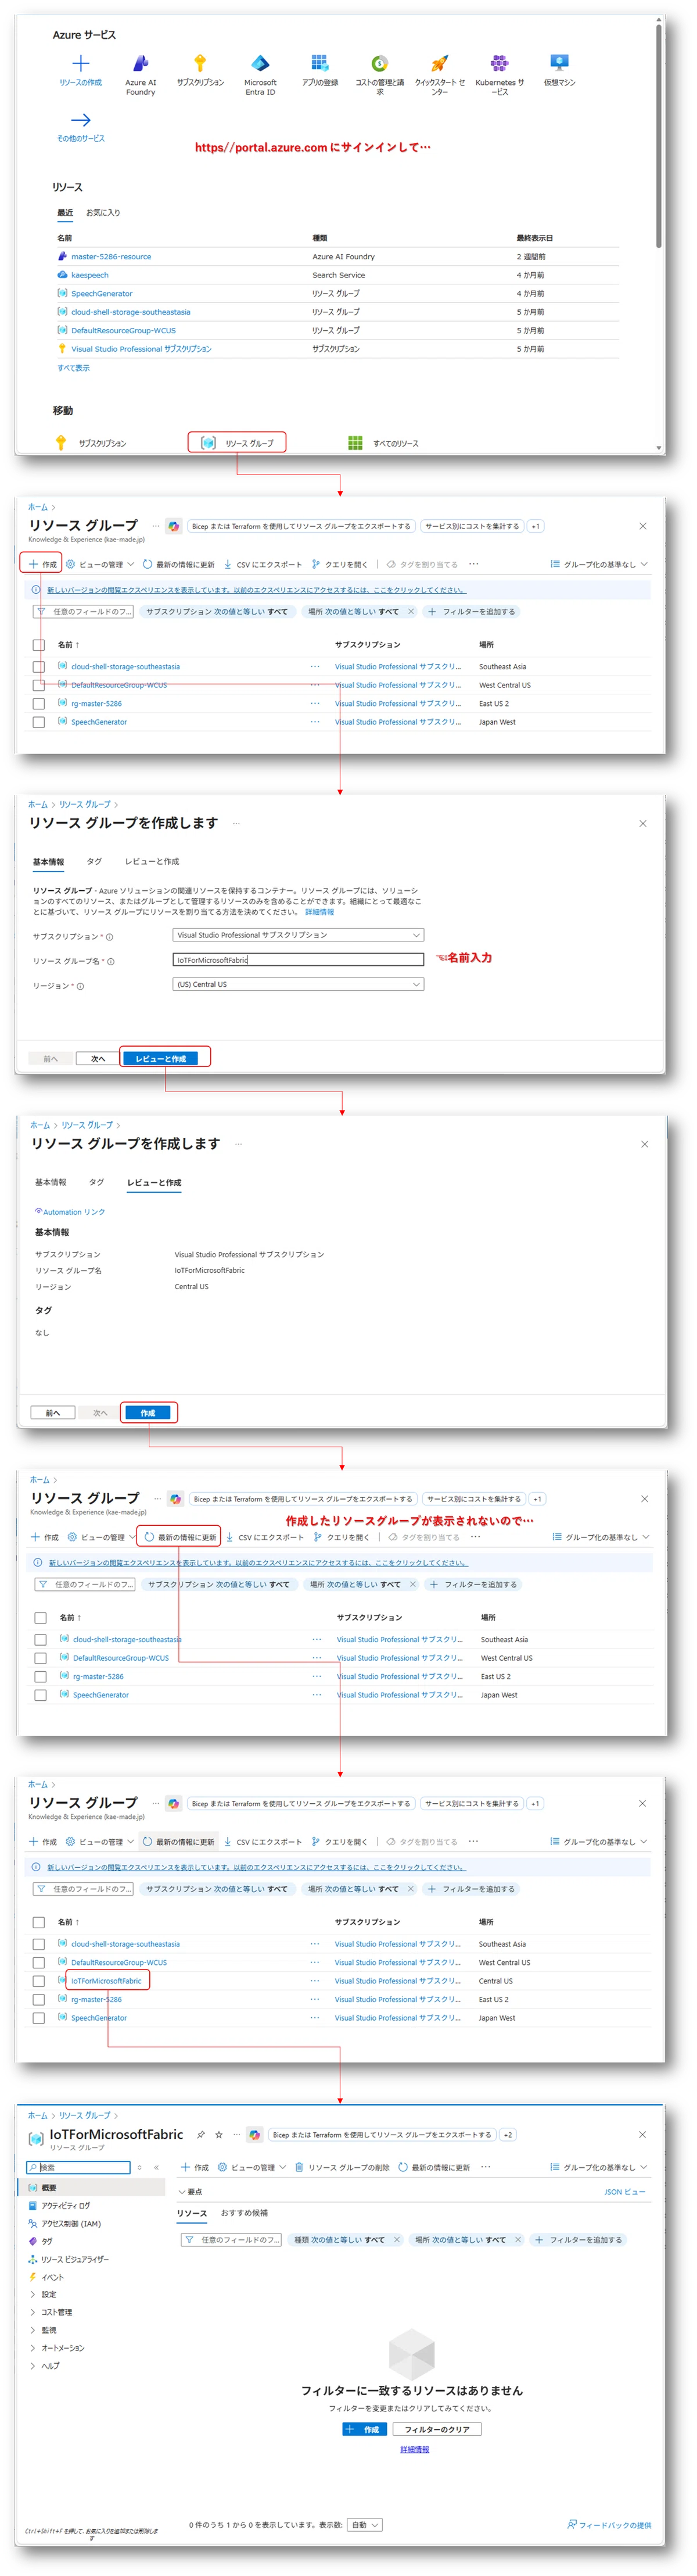Favorite IoTForMicrosoftFabric with the star icon
The width and height of the screenshot is (697, 2576).
point(219,2134)
